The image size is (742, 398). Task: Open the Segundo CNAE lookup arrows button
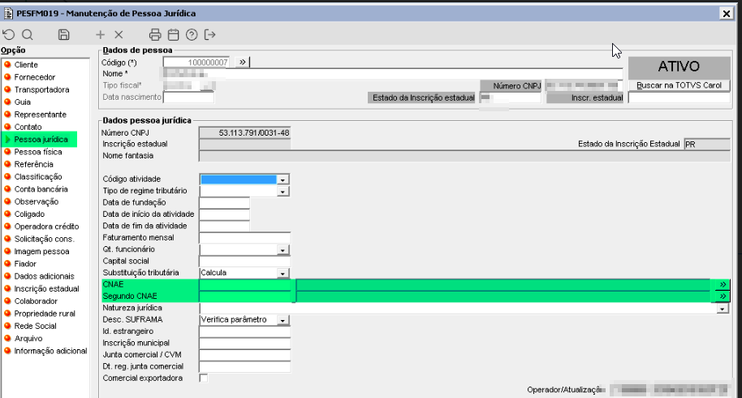click(723, 296)
